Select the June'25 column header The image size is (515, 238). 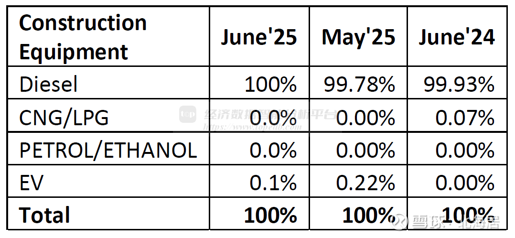point(259,37)
